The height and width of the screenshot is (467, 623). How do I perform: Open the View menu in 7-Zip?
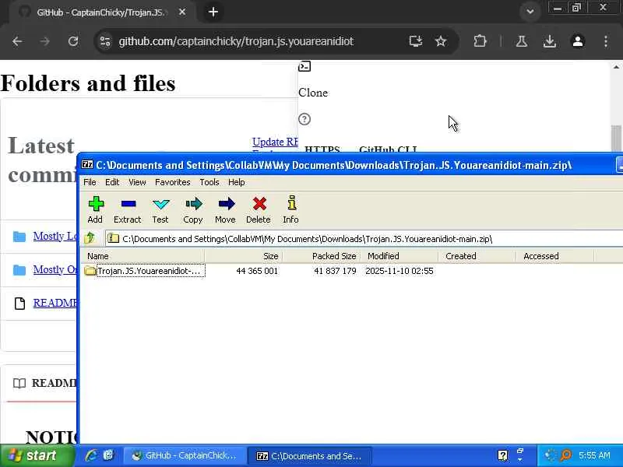click(x=138, y=182)
